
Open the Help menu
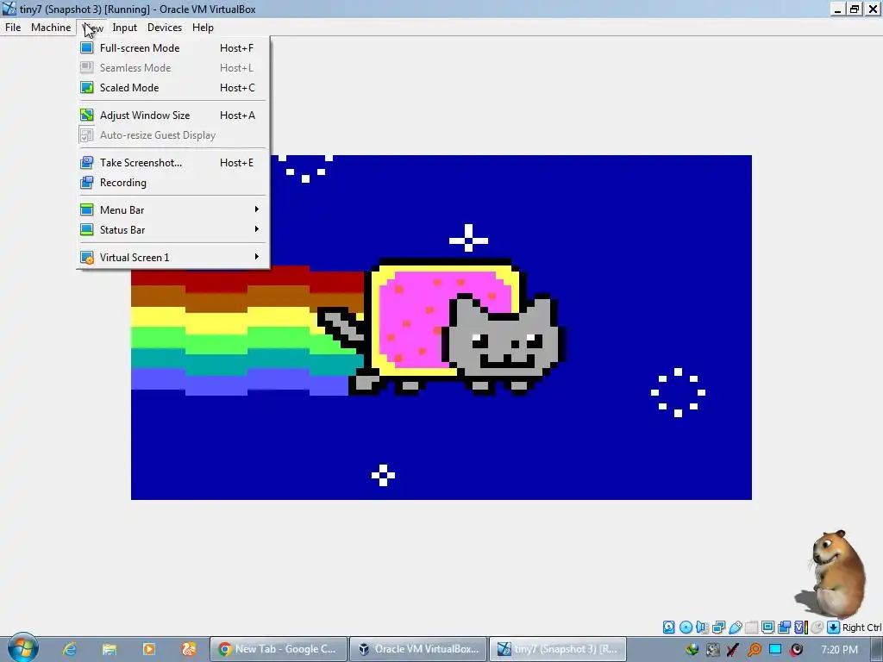pyautogui.click(x=203, y=27)
